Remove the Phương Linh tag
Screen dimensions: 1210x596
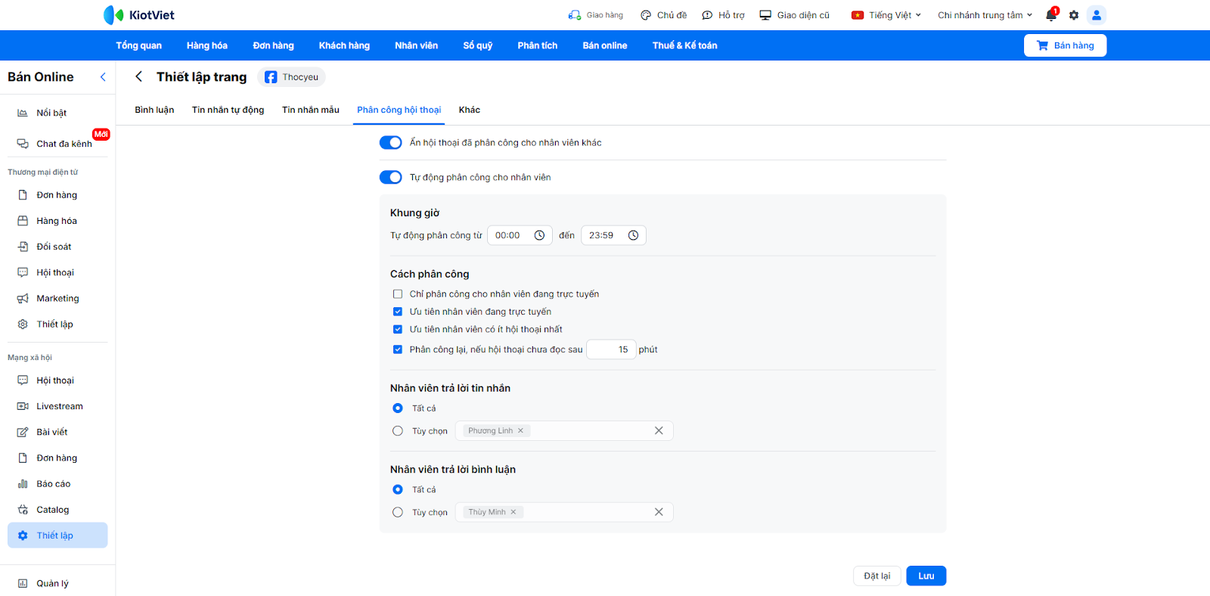[x=520, y=430]
